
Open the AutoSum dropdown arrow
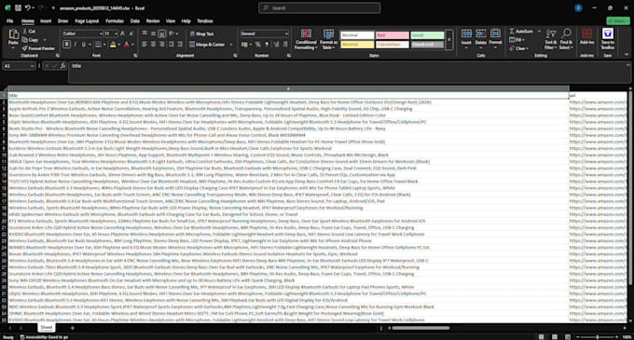pyautogui.click(x=539, y=31)
